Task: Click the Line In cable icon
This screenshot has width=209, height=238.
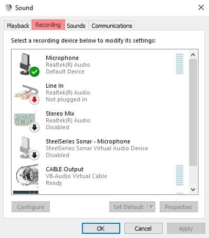Action: [x=27, y=94]
